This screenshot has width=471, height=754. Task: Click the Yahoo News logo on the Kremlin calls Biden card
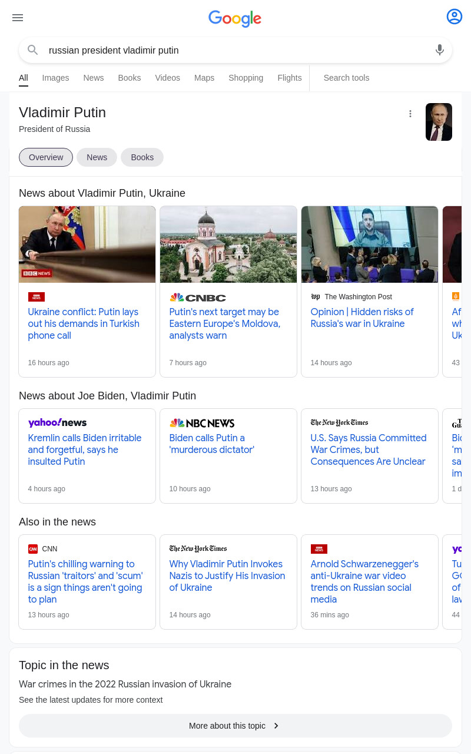click(x=57, y=422)
